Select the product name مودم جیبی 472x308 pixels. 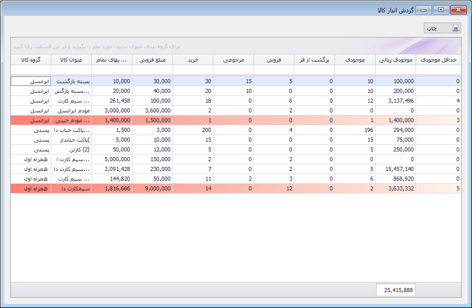click(x=71, y=121)
